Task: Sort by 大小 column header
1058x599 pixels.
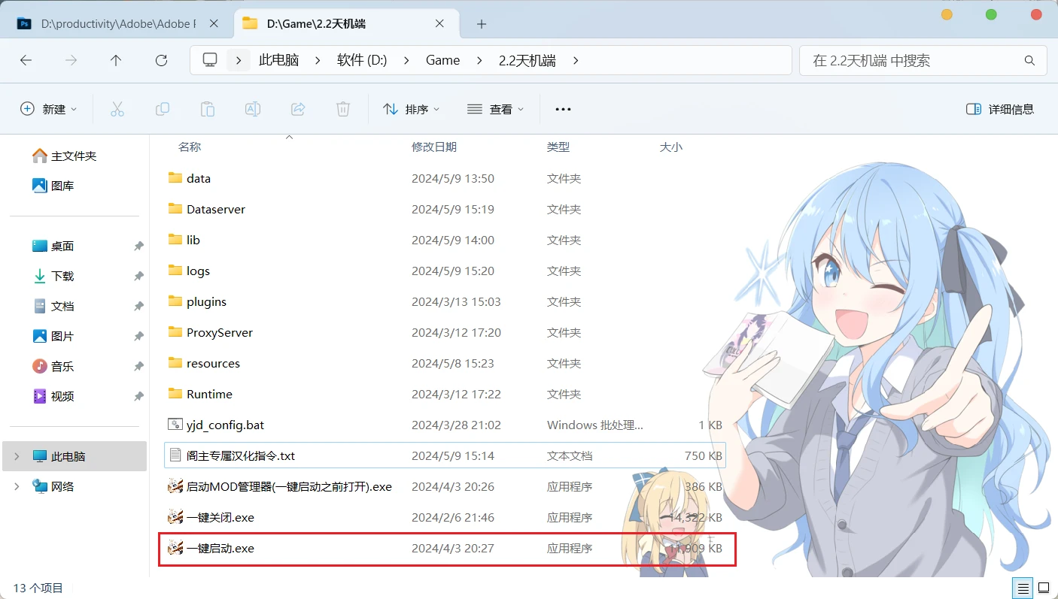Action: (x=670, y=147)
